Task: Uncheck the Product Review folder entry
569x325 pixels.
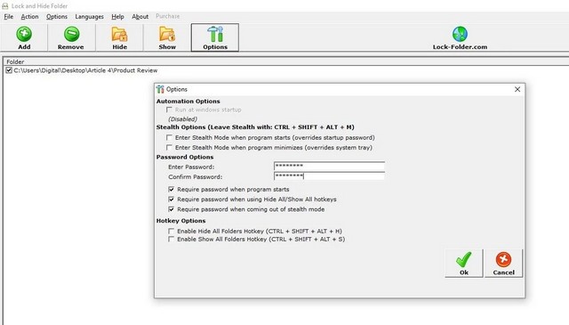Action: 9,70
